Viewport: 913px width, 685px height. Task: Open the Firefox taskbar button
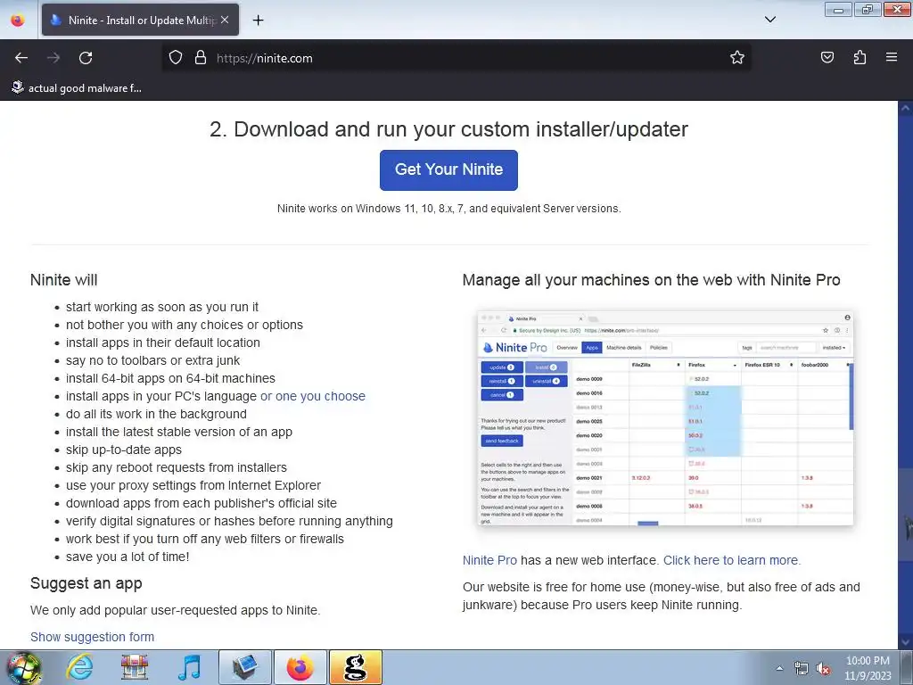[x=300, y=667]
